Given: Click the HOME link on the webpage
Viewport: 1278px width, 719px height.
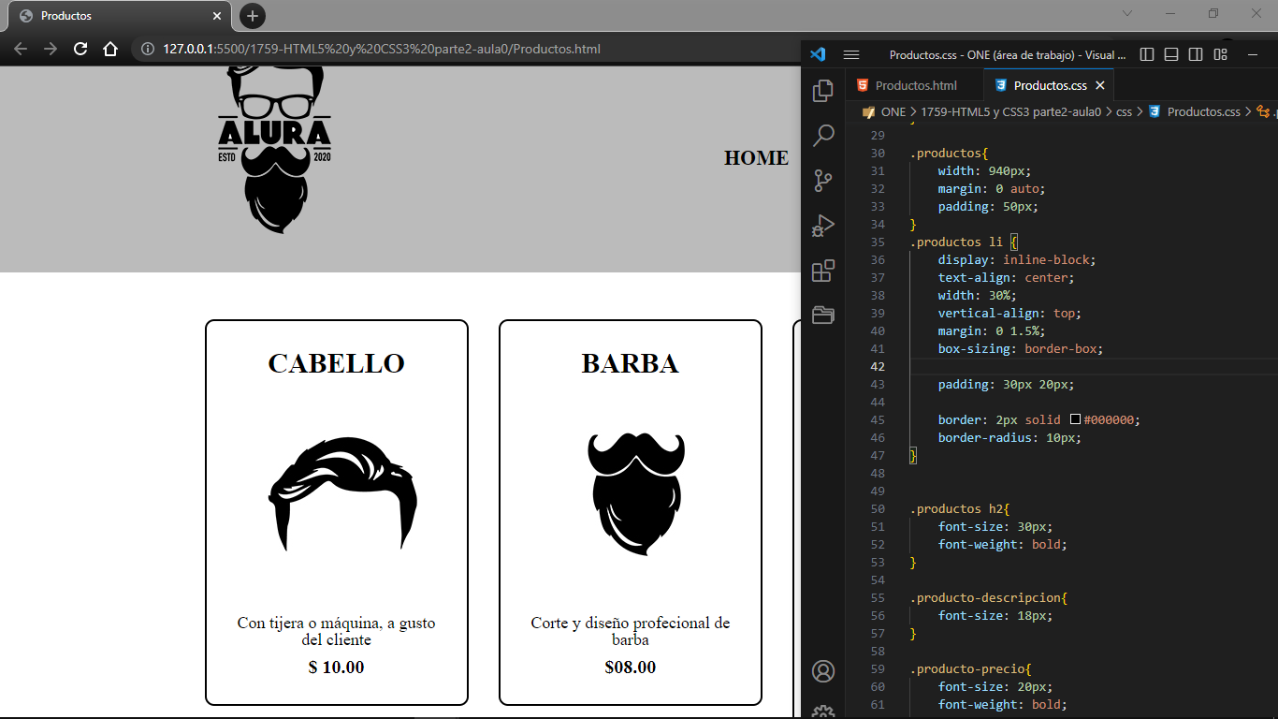Looking at the screenshot, I should [x=756, y=158].
